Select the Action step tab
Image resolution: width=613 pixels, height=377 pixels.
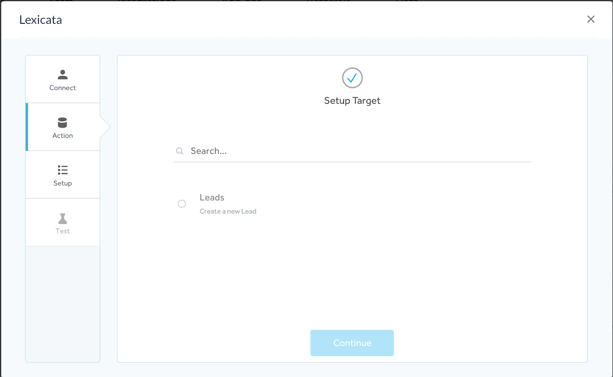click(x=63, y=127)
